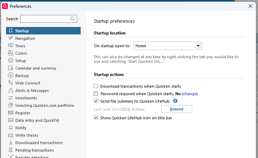Click the password 'change' link
Viewport: 258px width, 158px height.
pos(190,94)
